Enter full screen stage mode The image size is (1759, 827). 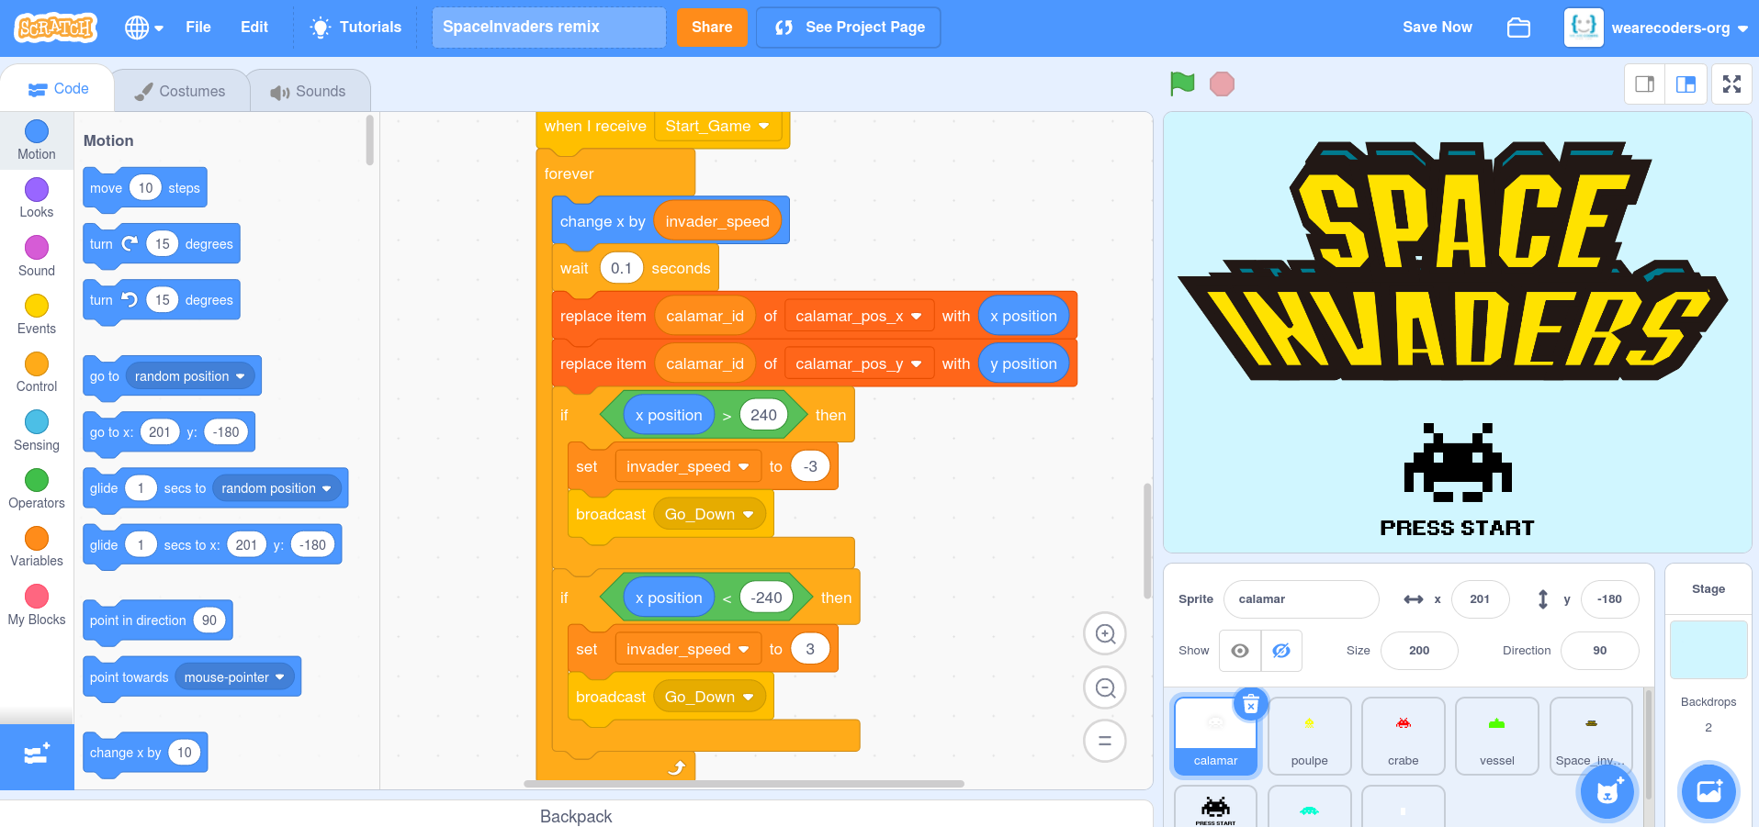pos(1731,84)
